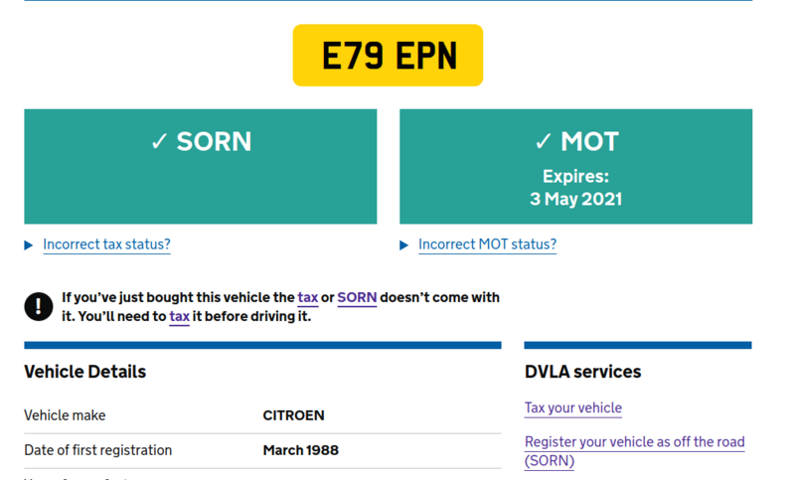Click the Vehicle Details heading
795x480 pixels.
(85, 372)
